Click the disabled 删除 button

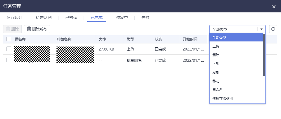12,29
